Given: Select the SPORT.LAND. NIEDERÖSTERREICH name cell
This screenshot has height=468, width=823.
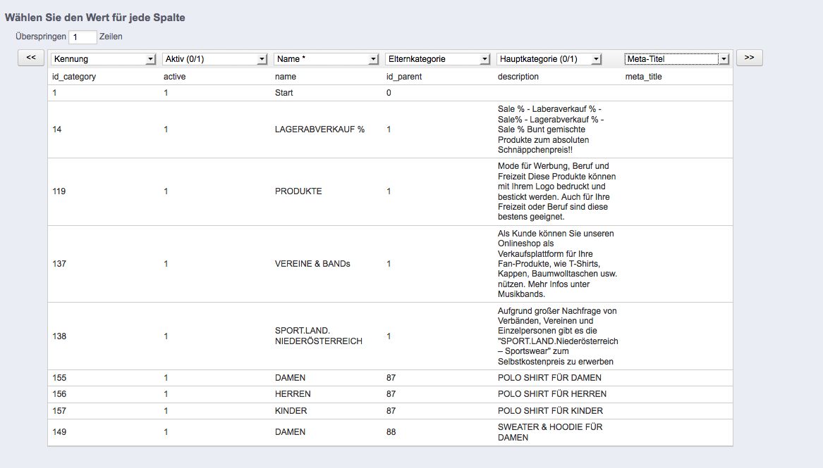Looking at the screenshot, I should 318,336.
